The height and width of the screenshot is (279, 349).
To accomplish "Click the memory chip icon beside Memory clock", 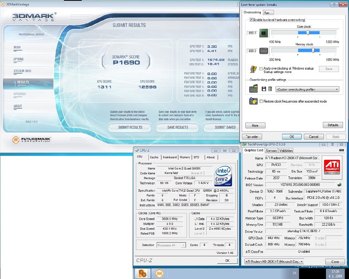I will pos(264,51).
